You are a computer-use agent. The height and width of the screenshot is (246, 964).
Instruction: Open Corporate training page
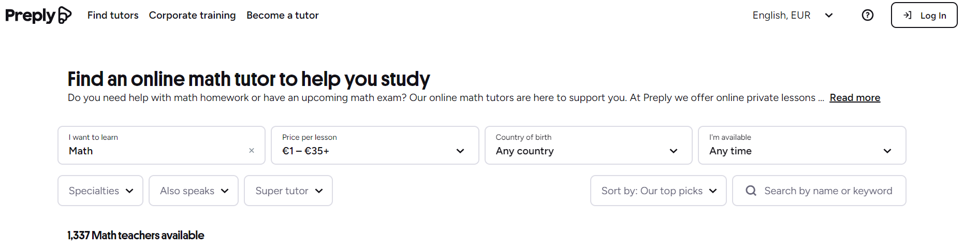(193, 15)
